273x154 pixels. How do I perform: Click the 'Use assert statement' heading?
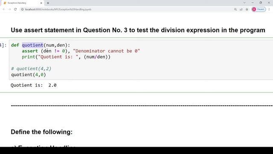coord(138,30)
